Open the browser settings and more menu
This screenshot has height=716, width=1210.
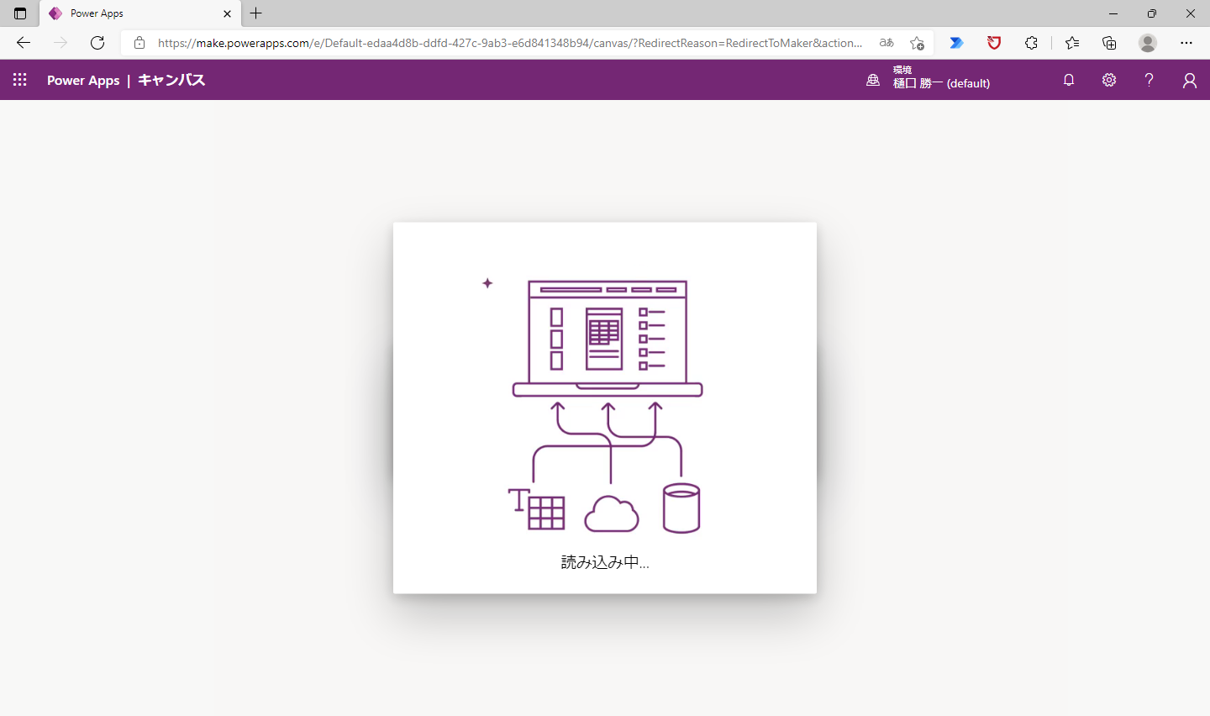tap(1186, 43)
